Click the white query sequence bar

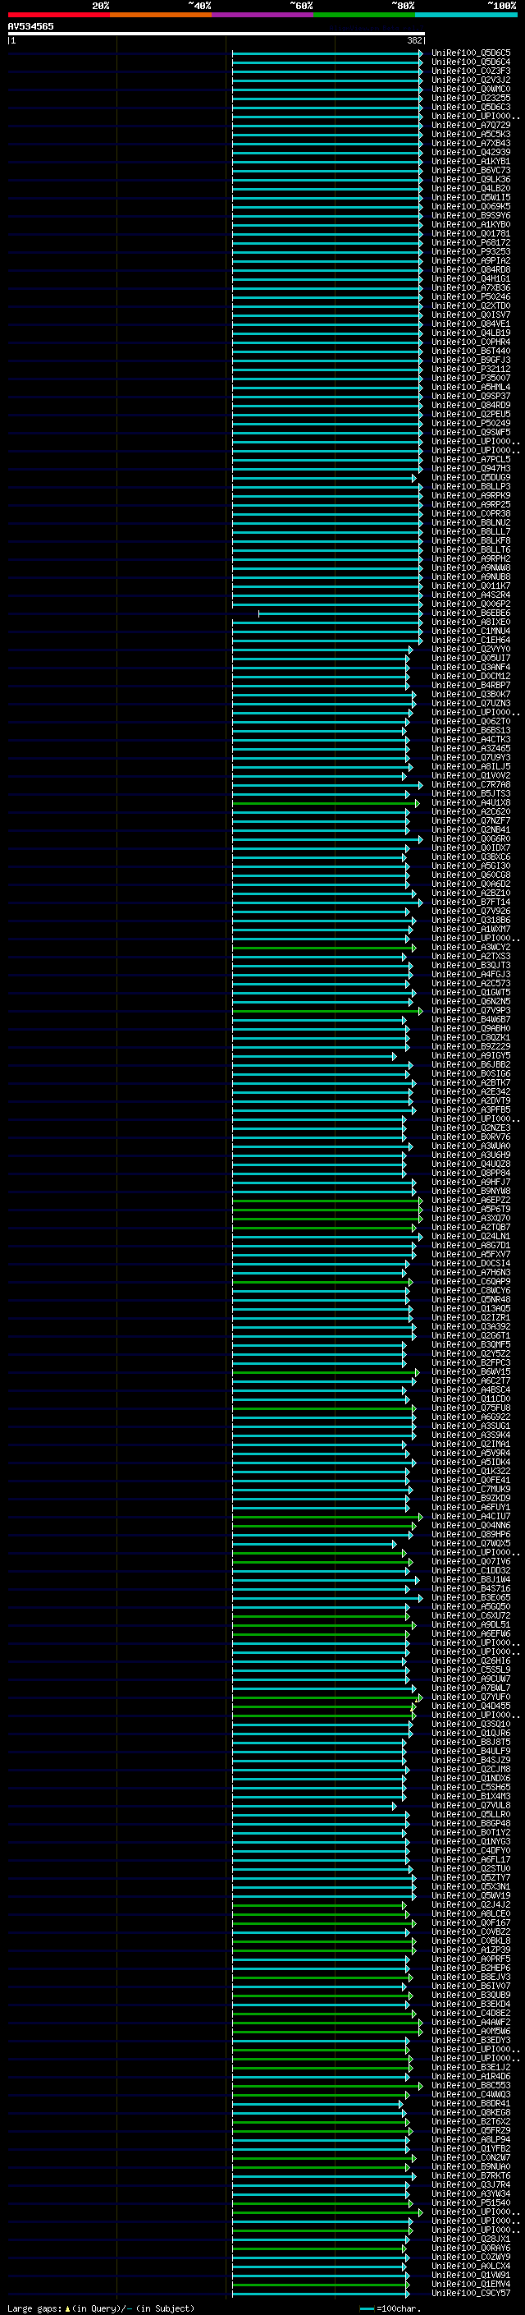(217, 34)
